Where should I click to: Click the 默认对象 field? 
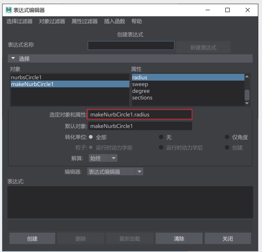point(140,126)
